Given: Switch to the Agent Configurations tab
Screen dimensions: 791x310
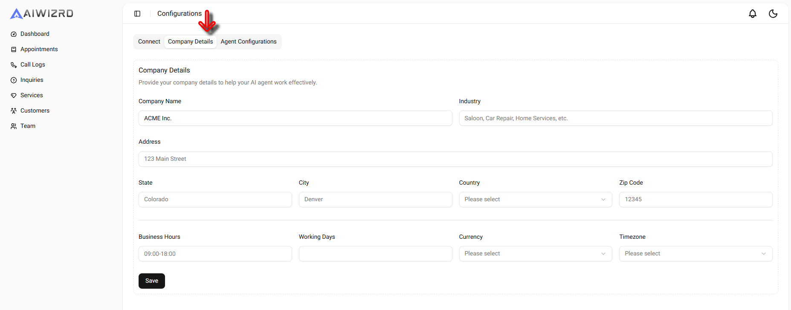Looking at the screenshot, I should click(248, 41).
